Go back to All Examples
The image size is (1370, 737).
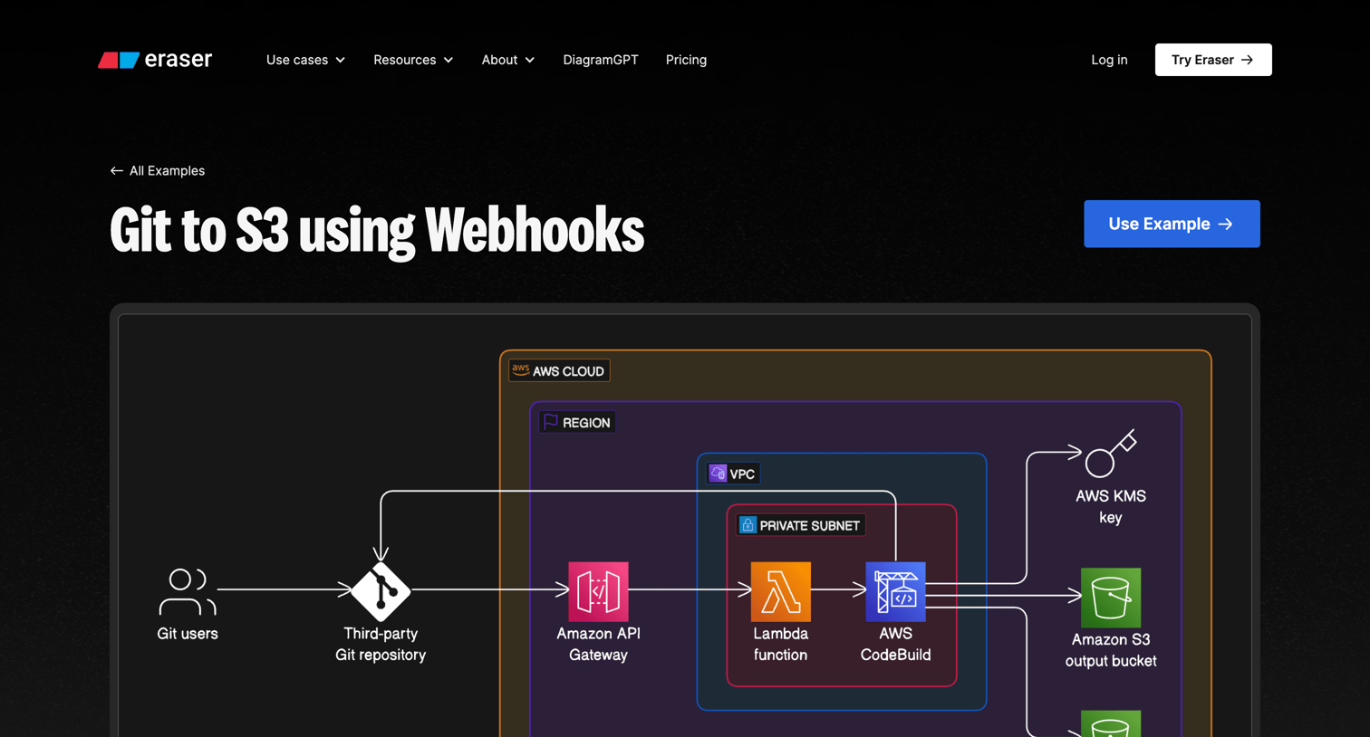pos(158,170)
